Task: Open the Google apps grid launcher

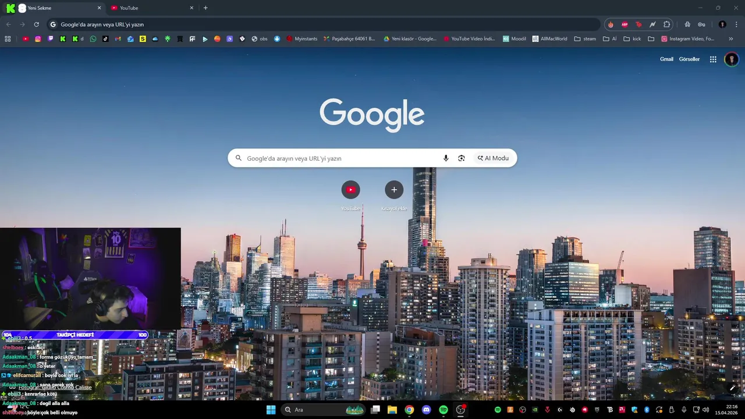Action: tap(713, 59)
